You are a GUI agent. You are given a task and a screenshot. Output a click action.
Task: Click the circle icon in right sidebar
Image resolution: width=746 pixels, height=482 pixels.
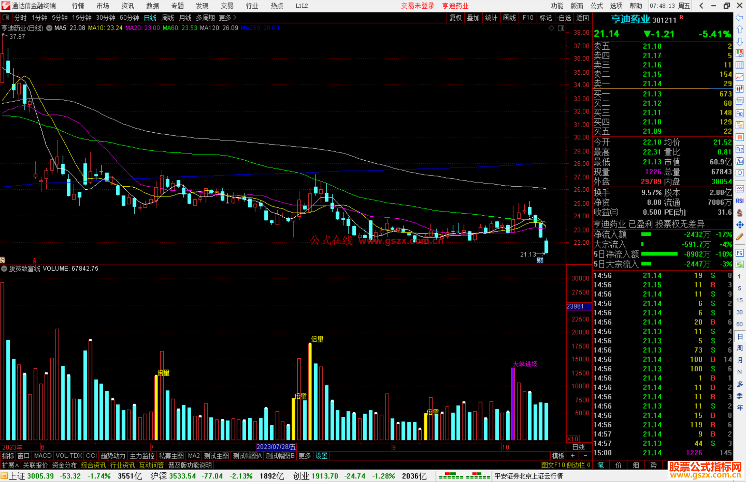(739, 173)
